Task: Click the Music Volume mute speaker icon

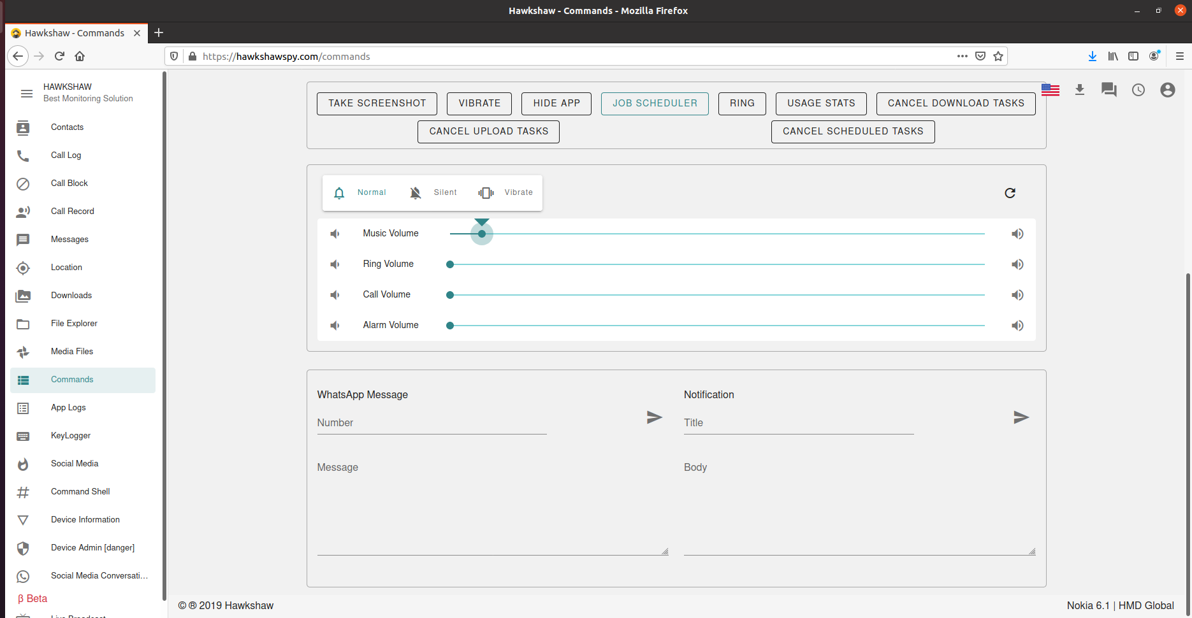Action: pyautogui.click(x=335, y=234)
